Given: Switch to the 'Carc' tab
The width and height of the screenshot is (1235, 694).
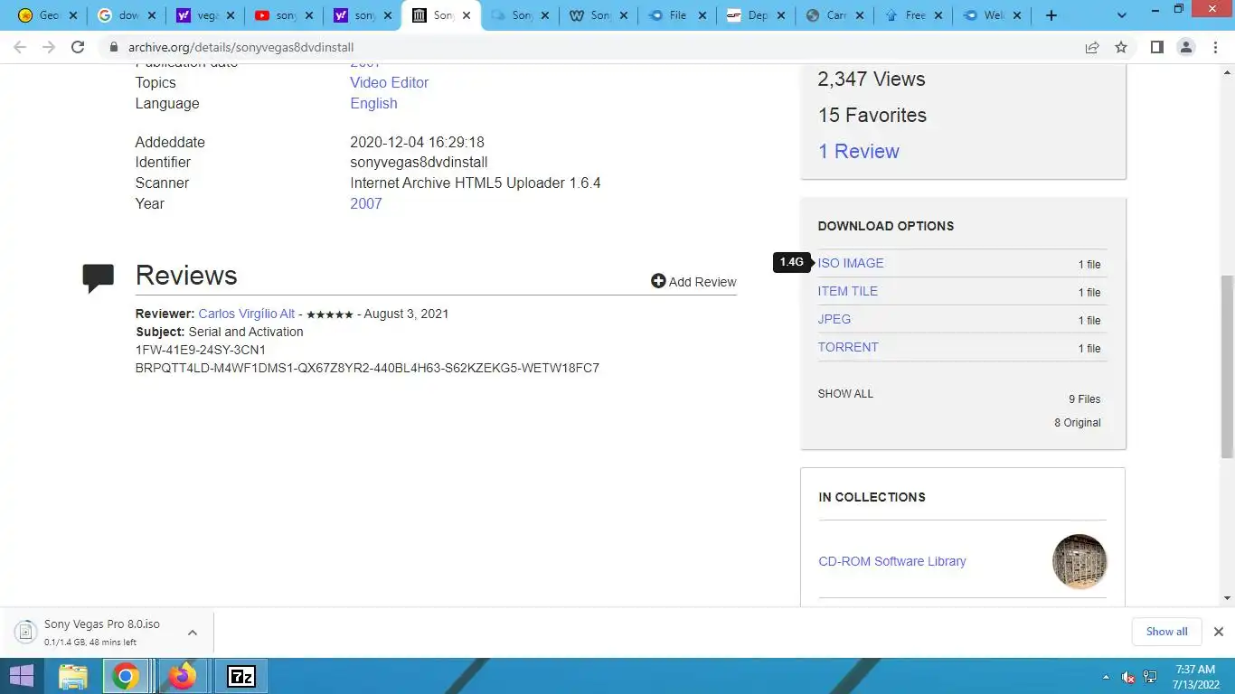Looking at the screenshot, I should (834, 15).
